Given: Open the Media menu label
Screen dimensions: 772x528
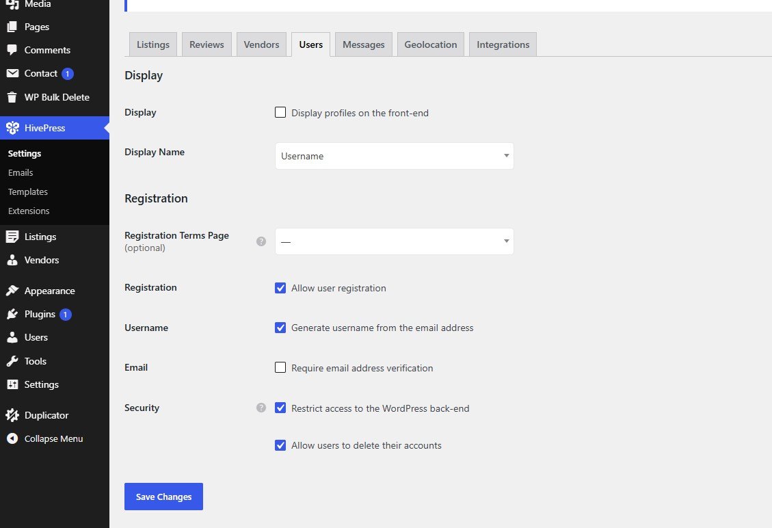Looking at the screenshot, I should tap(38, 4).
